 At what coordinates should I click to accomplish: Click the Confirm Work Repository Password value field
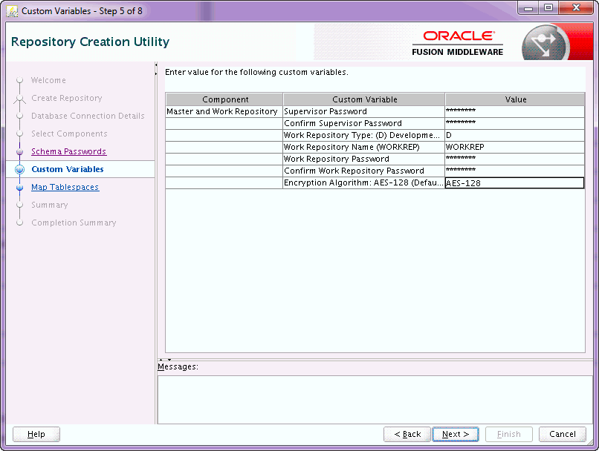tap(514, 171)
